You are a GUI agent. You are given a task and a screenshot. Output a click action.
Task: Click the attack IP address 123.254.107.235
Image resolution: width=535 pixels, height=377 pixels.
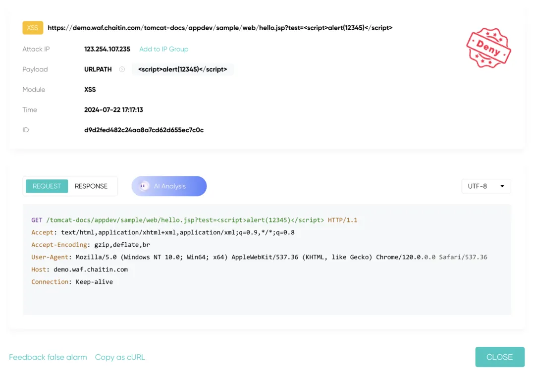click(x=107, y=49)
